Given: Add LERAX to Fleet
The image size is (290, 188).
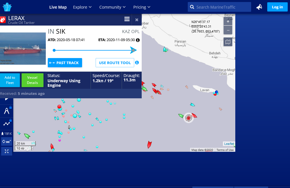Looking at the screenshot, I should point(10,80).
